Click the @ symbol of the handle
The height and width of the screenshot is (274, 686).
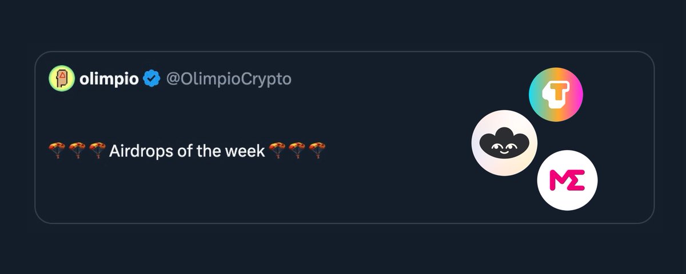pos(173,79)
